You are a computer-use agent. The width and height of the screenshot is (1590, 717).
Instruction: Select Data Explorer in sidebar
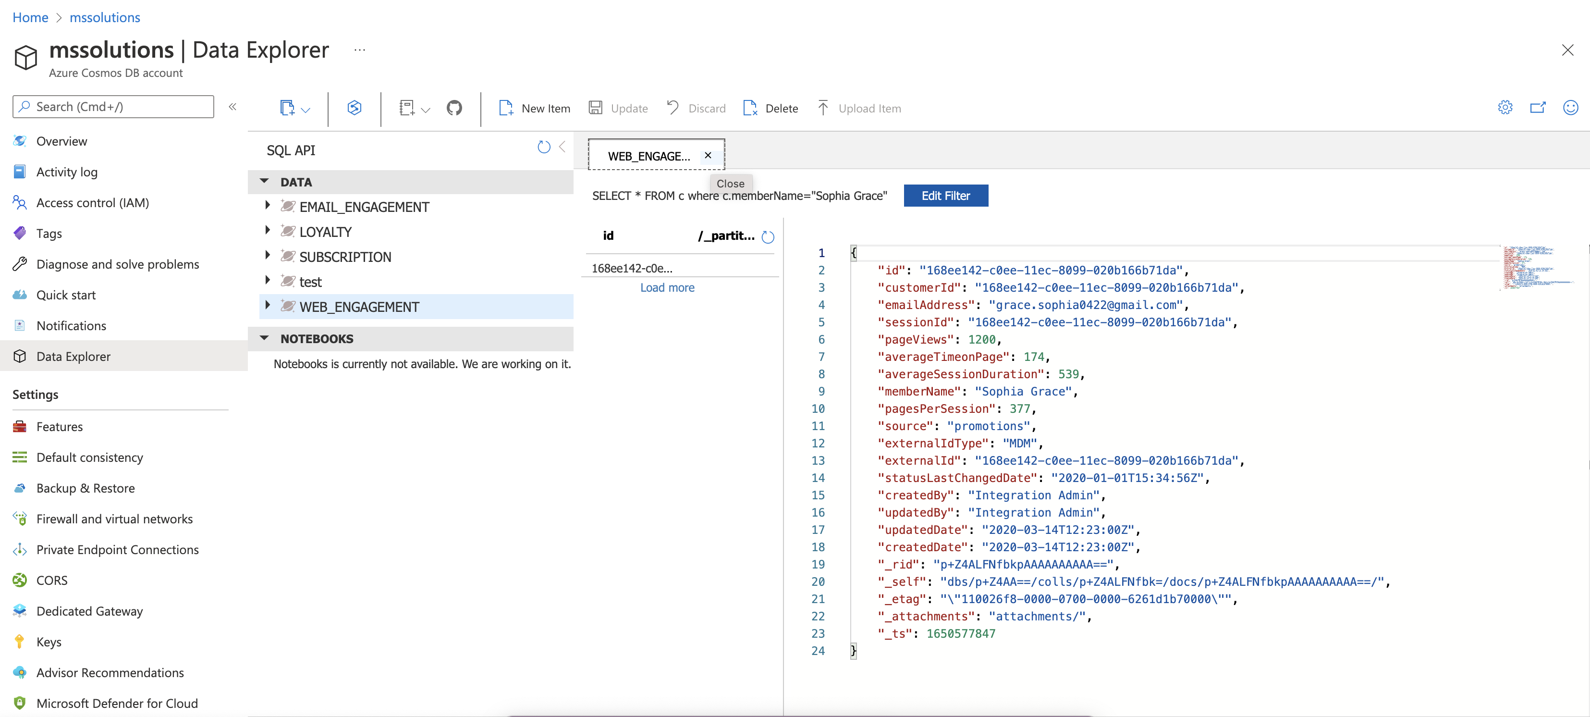pos(123,357)
